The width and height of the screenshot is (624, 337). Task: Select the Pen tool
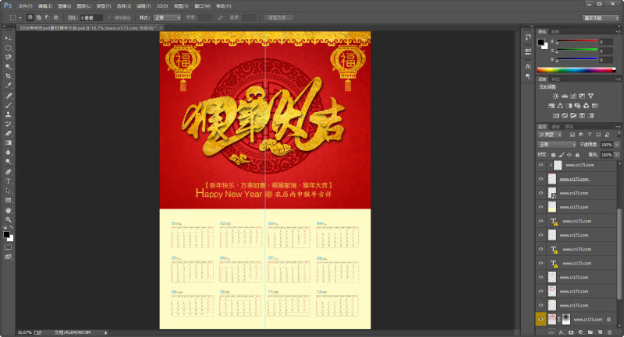9,171
